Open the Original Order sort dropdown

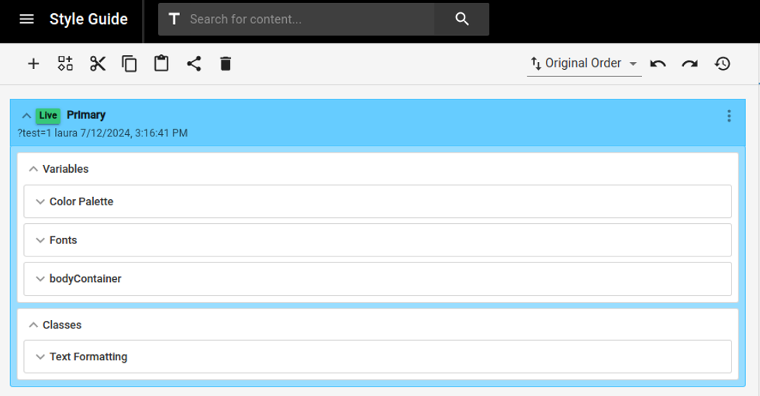[x=584, y=64]
